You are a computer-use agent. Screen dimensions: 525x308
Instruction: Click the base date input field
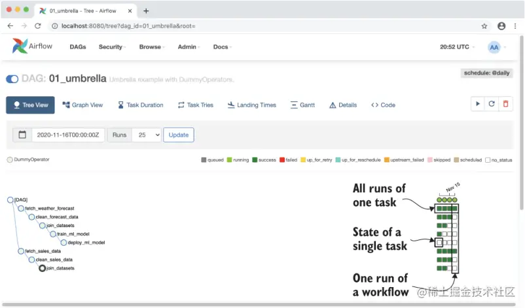[68, 135]
